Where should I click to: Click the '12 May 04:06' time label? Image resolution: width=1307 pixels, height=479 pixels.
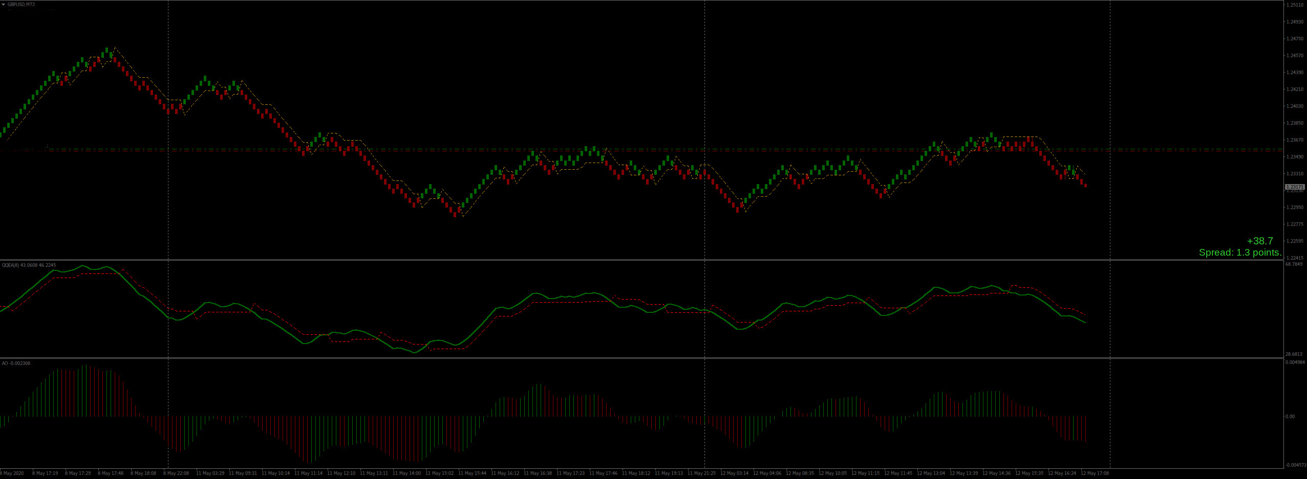click(x=767, y=473)
